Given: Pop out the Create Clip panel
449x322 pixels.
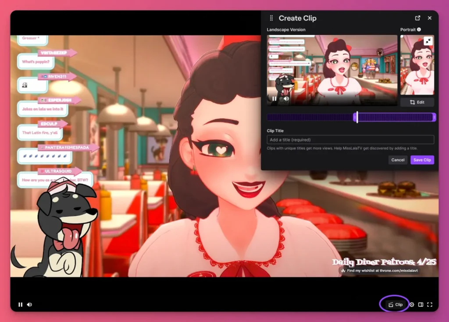Looking at the screenshot, I should tap(417, 18).
